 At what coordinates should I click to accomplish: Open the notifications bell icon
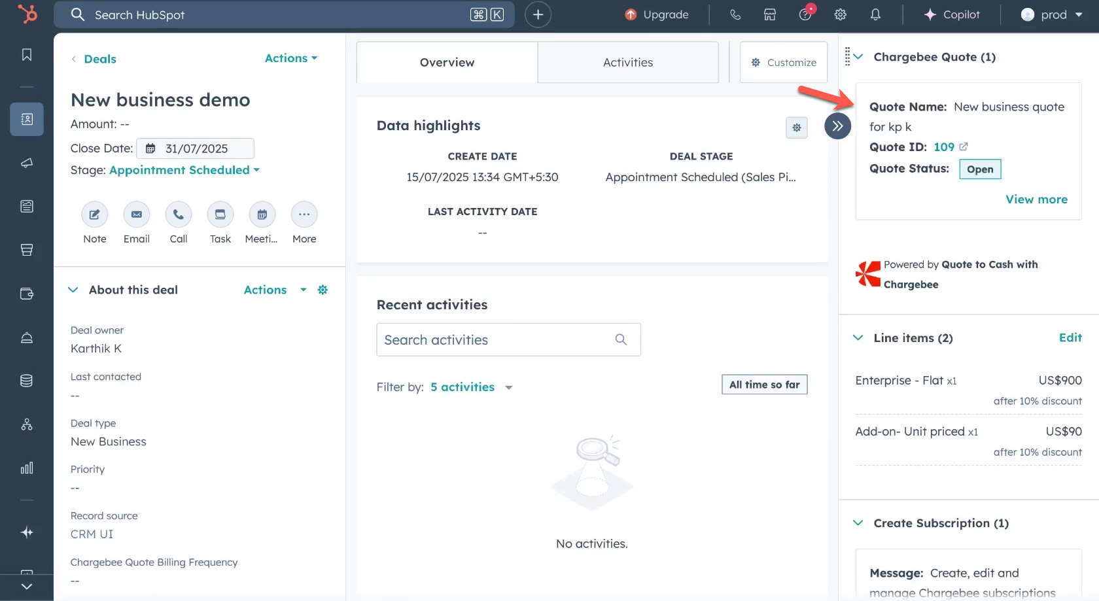coord(875,14)
